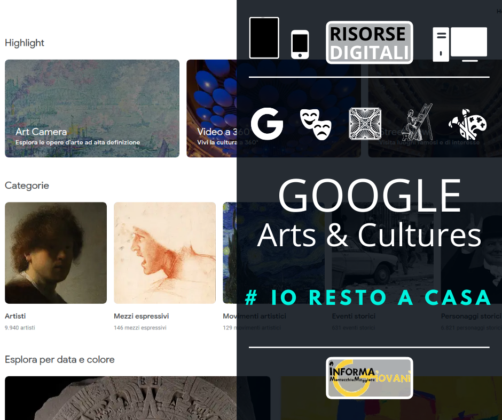
Task: Click the '9.940 artisti' count text
Action: tap(20, 328)
